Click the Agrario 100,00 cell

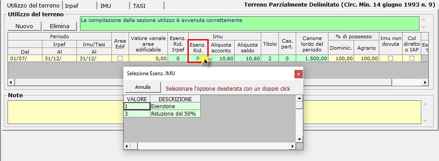point(366,59)
